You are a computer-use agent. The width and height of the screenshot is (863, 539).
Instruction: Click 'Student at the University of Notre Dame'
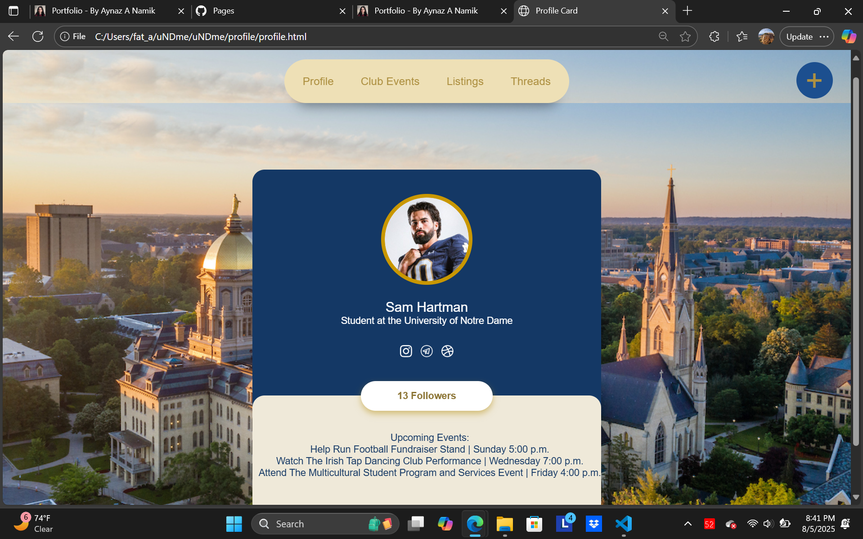[x=427, y=320]
